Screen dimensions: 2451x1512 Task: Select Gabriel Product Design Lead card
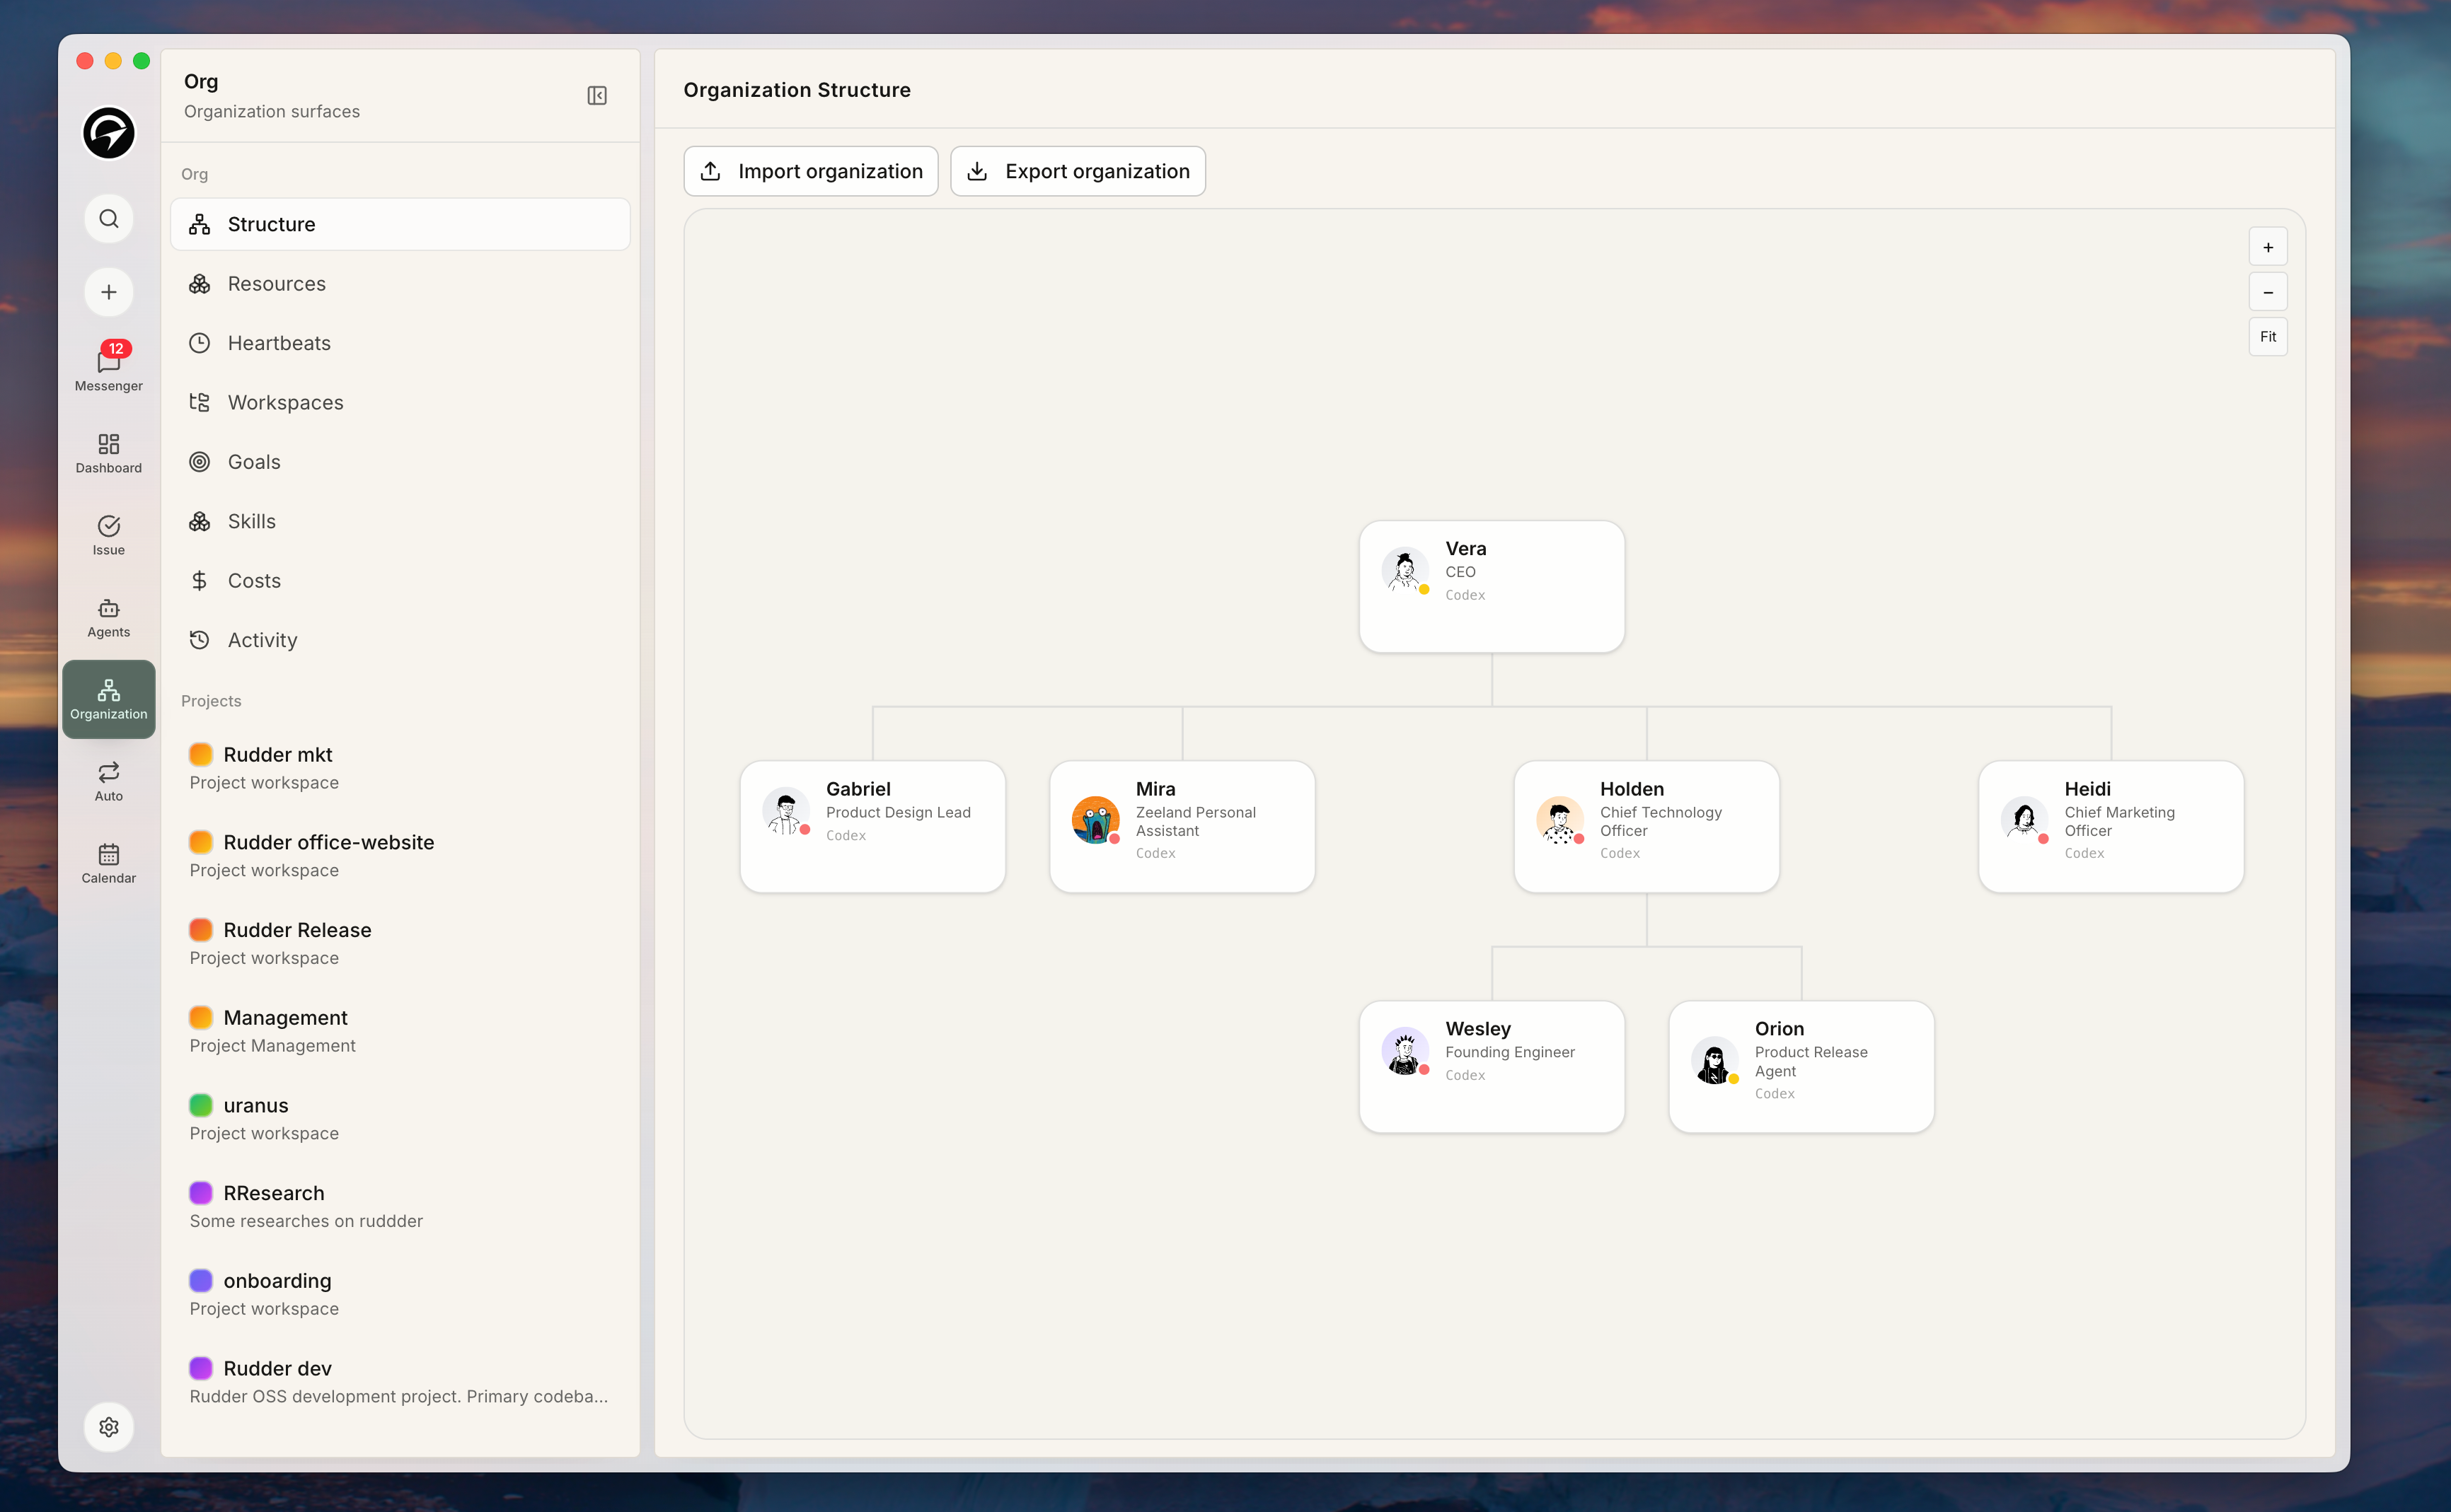pyautogui.click(x=872, y=827)
